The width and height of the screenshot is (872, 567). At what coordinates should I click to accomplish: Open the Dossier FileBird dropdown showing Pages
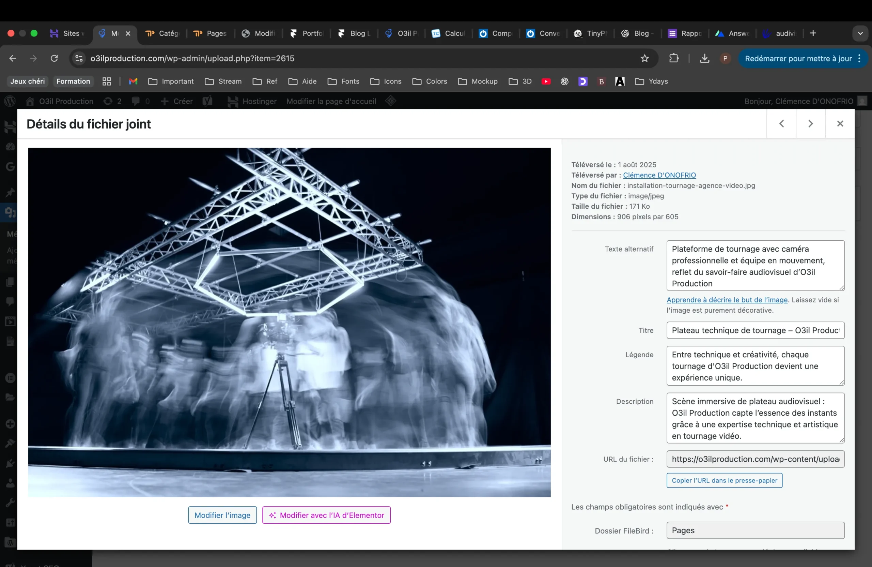click(x=756, y=530)
